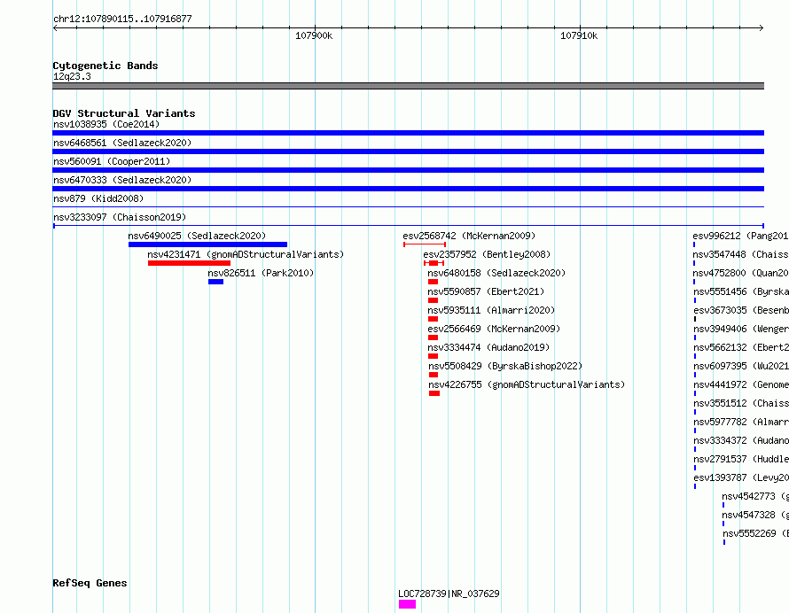The height and width of the screenshot is (613, 789).
Task: Click the nsv5552269 variant label
Action: point(755,533)
